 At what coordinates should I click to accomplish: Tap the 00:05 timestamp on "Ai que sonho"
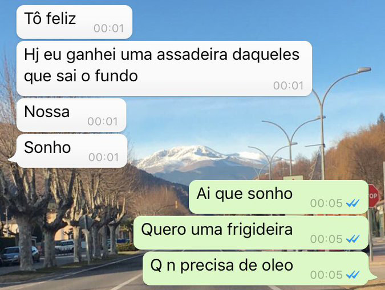click(x=326, y=203)
